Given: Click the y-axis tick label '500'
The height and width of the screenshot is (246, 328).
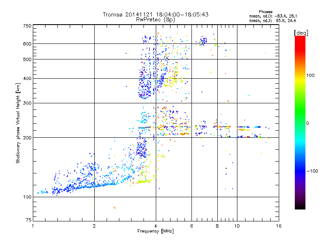Looking at the screenshot, I should 27,59.
